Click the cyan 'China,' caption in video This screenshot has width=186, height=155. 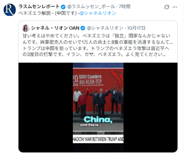(98, 120)
